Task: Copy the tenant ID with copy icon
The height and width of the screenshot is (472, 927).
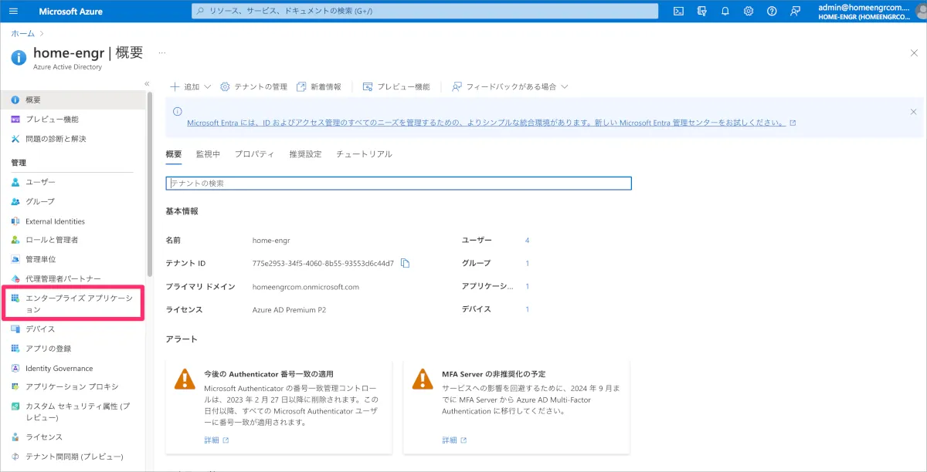Action: (405, 263)
